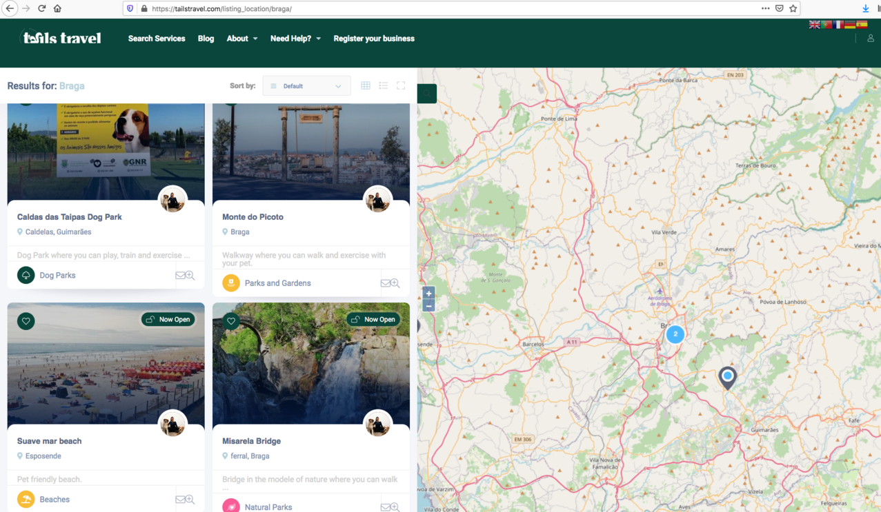Image resolution: width=881 pixels, height=512 pixels.
Task: Favorite the Suave mar beach listing
Action: point(26,321)
